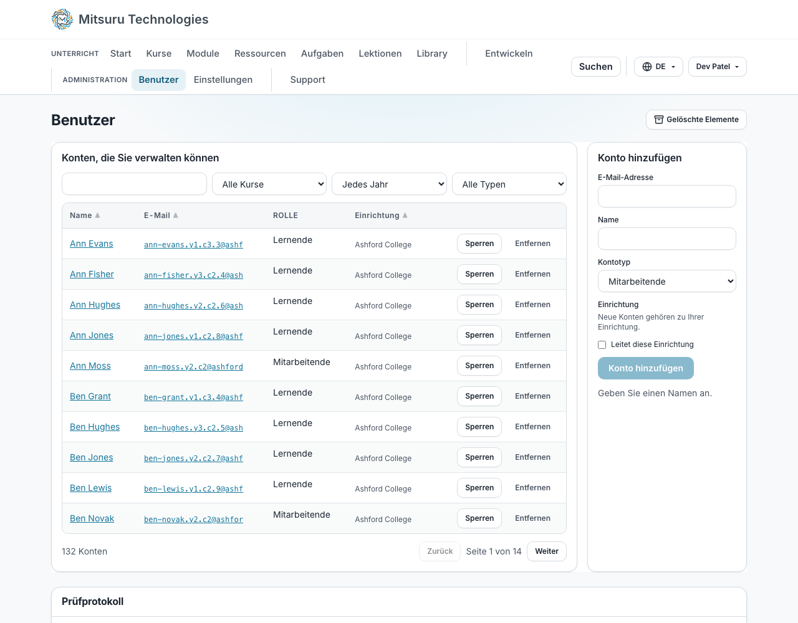
Task: Click the Suchen button
Action: 596,67
